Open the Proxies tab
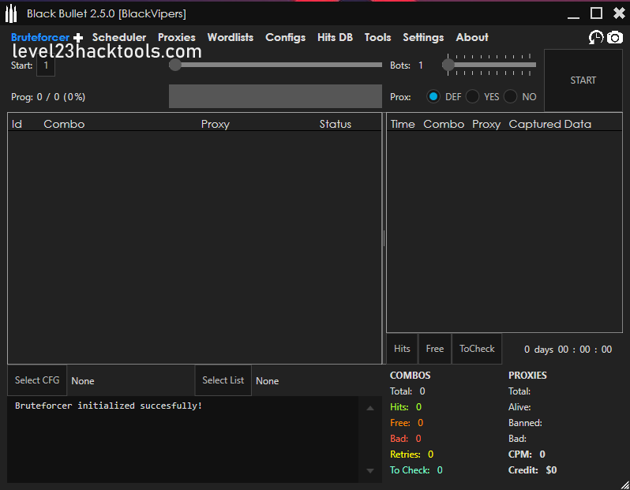The height and width of the screenshot is (490, 630). (177, 37)
